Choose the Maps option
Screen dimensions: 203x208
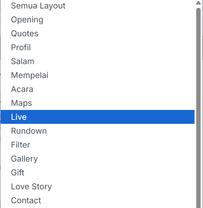click(98, 103)
